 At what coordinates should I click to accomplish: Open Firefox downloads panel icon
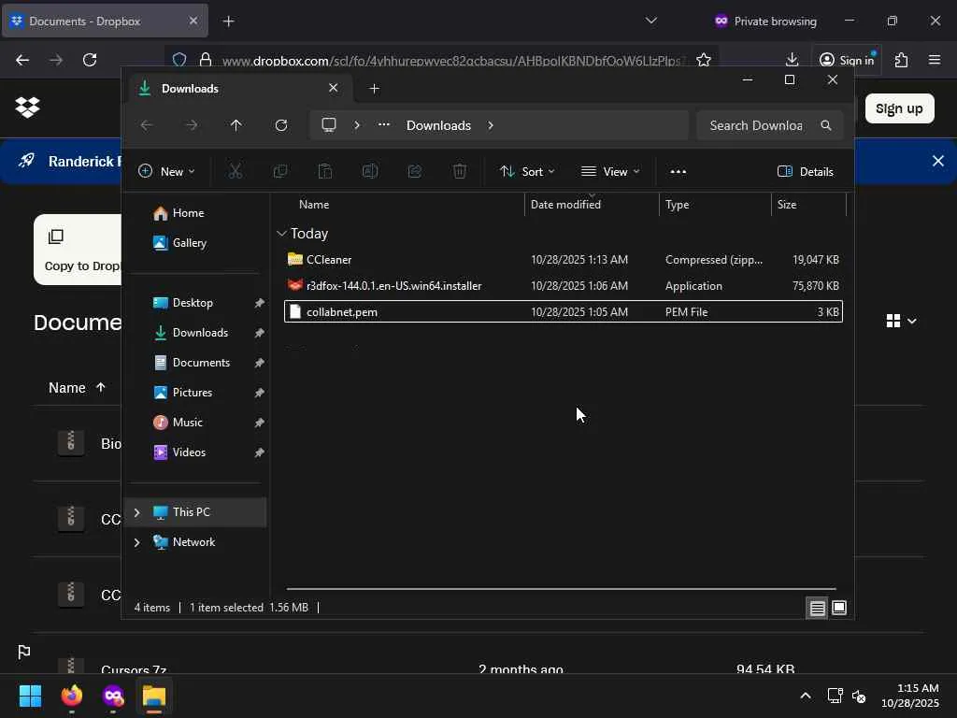792,60
